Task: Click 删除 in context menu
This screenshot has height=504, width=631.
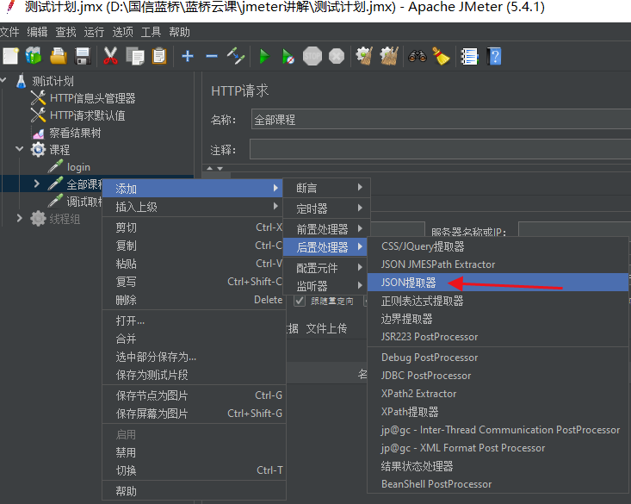Action: coord(193,300)
